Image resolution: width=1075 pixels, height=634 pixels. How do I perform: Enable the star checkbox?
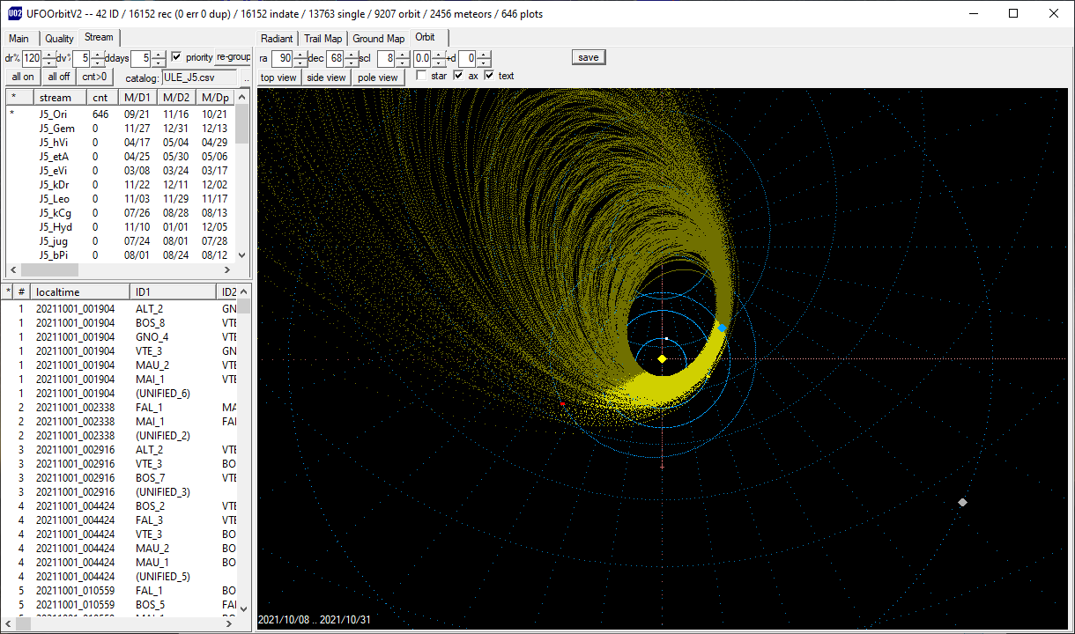[421, 76]
